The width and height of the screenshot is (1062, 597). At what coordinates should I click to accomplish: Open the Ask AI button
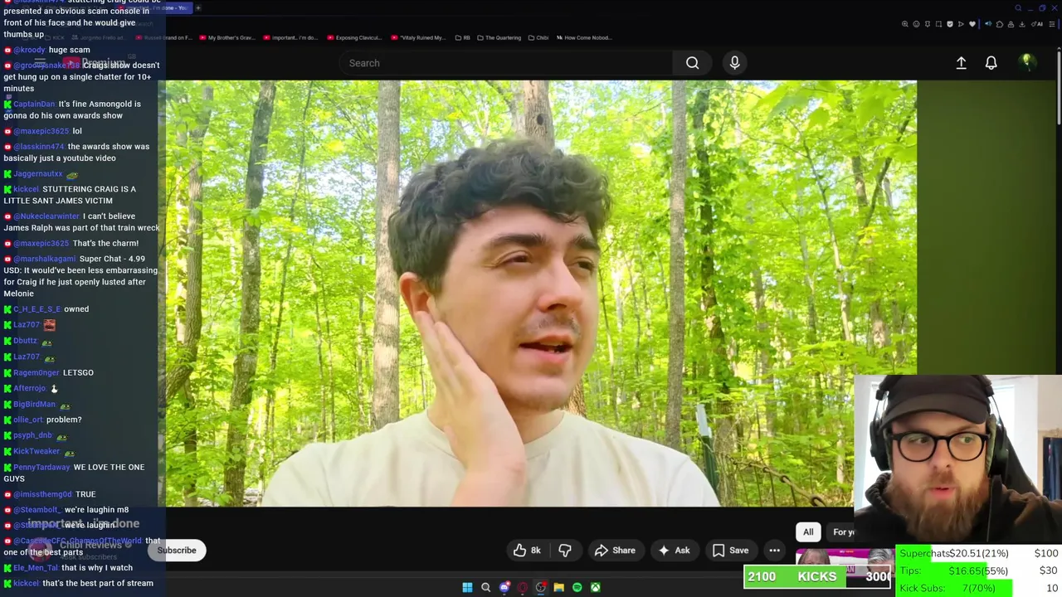pos(674,551)
